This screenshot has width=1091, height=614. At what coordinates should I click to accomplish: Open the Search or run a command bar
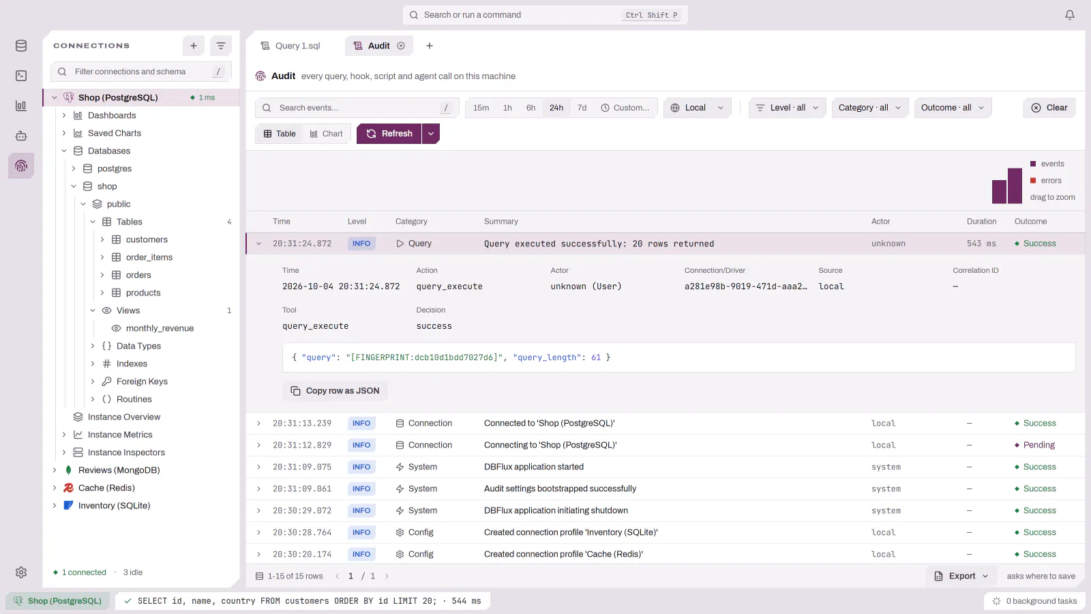point(545,15)
